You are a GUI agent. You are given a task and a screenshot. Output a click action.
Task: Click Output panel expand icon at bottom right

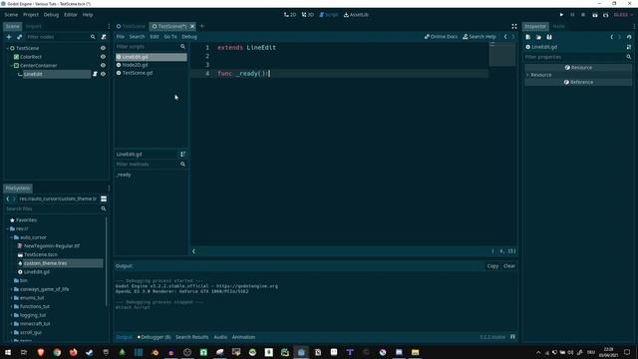click(512, 337)
